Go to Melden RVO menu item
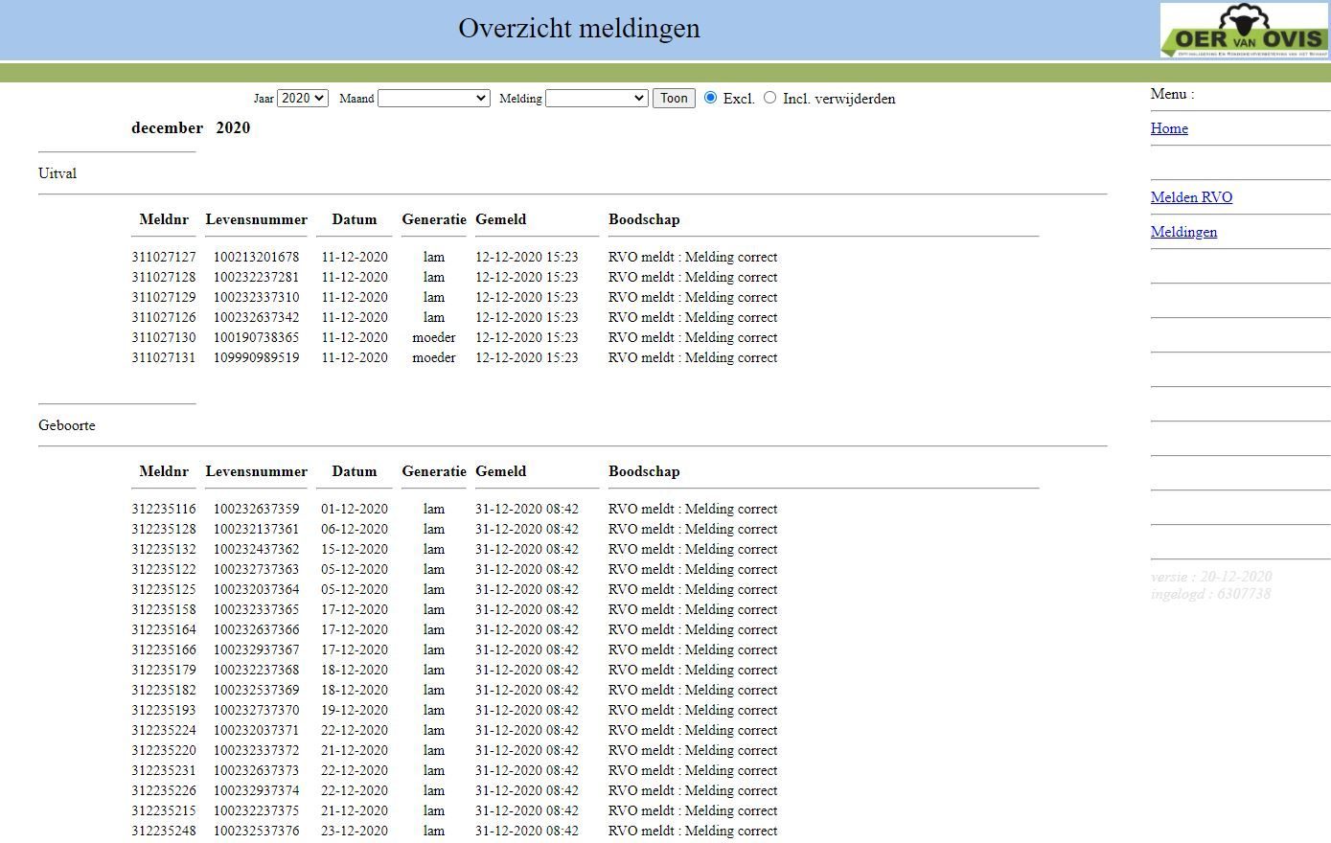This screenshot has width=1331, height=843. click(1191, 197)
